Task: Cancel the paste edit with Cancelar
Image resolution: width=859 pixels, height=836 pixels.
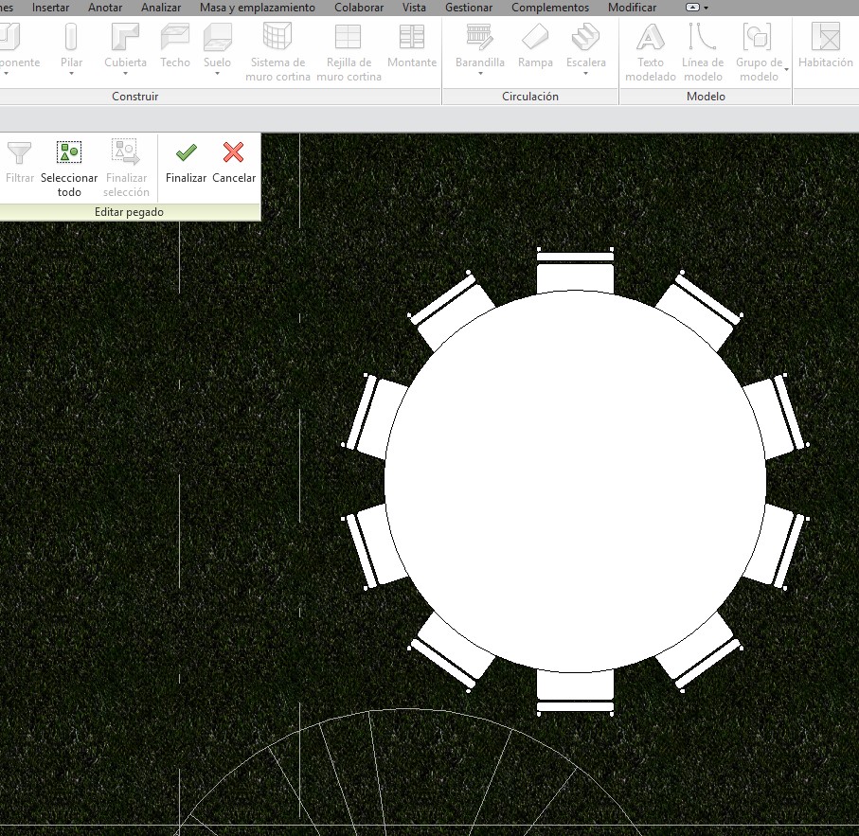Action: tap(234, 161)
